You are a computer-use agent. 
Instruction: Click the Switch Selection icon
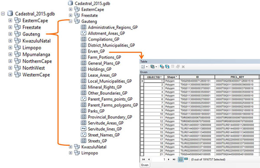(167, 67)
